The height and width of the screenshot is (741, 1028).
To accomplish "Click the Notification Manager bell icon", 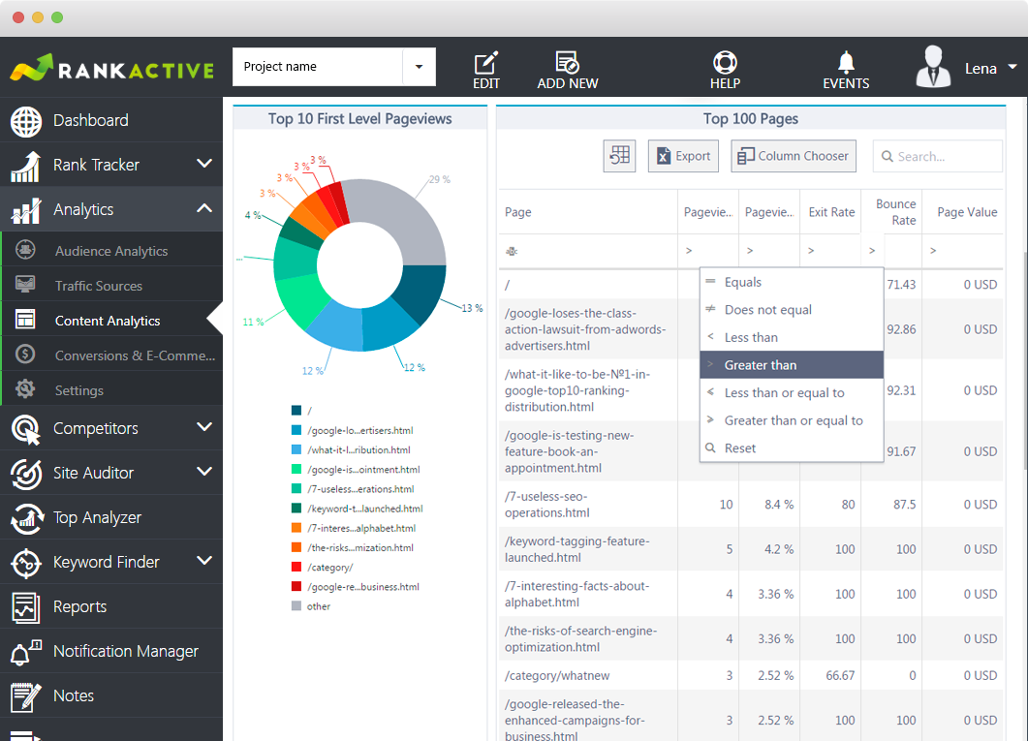I will (x=26, y=653).
